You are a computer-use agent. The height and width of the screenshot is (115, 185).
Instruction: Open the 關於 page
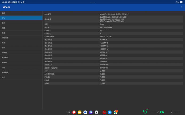click(21, 77)
